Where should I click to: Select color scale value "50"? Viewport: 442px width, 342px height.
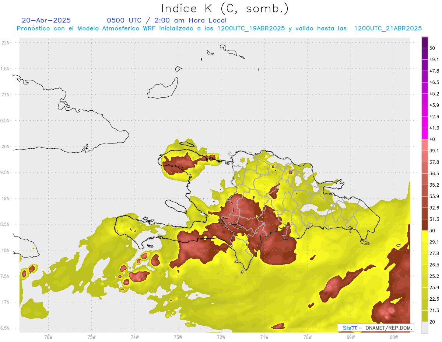[x=432, y=48]
